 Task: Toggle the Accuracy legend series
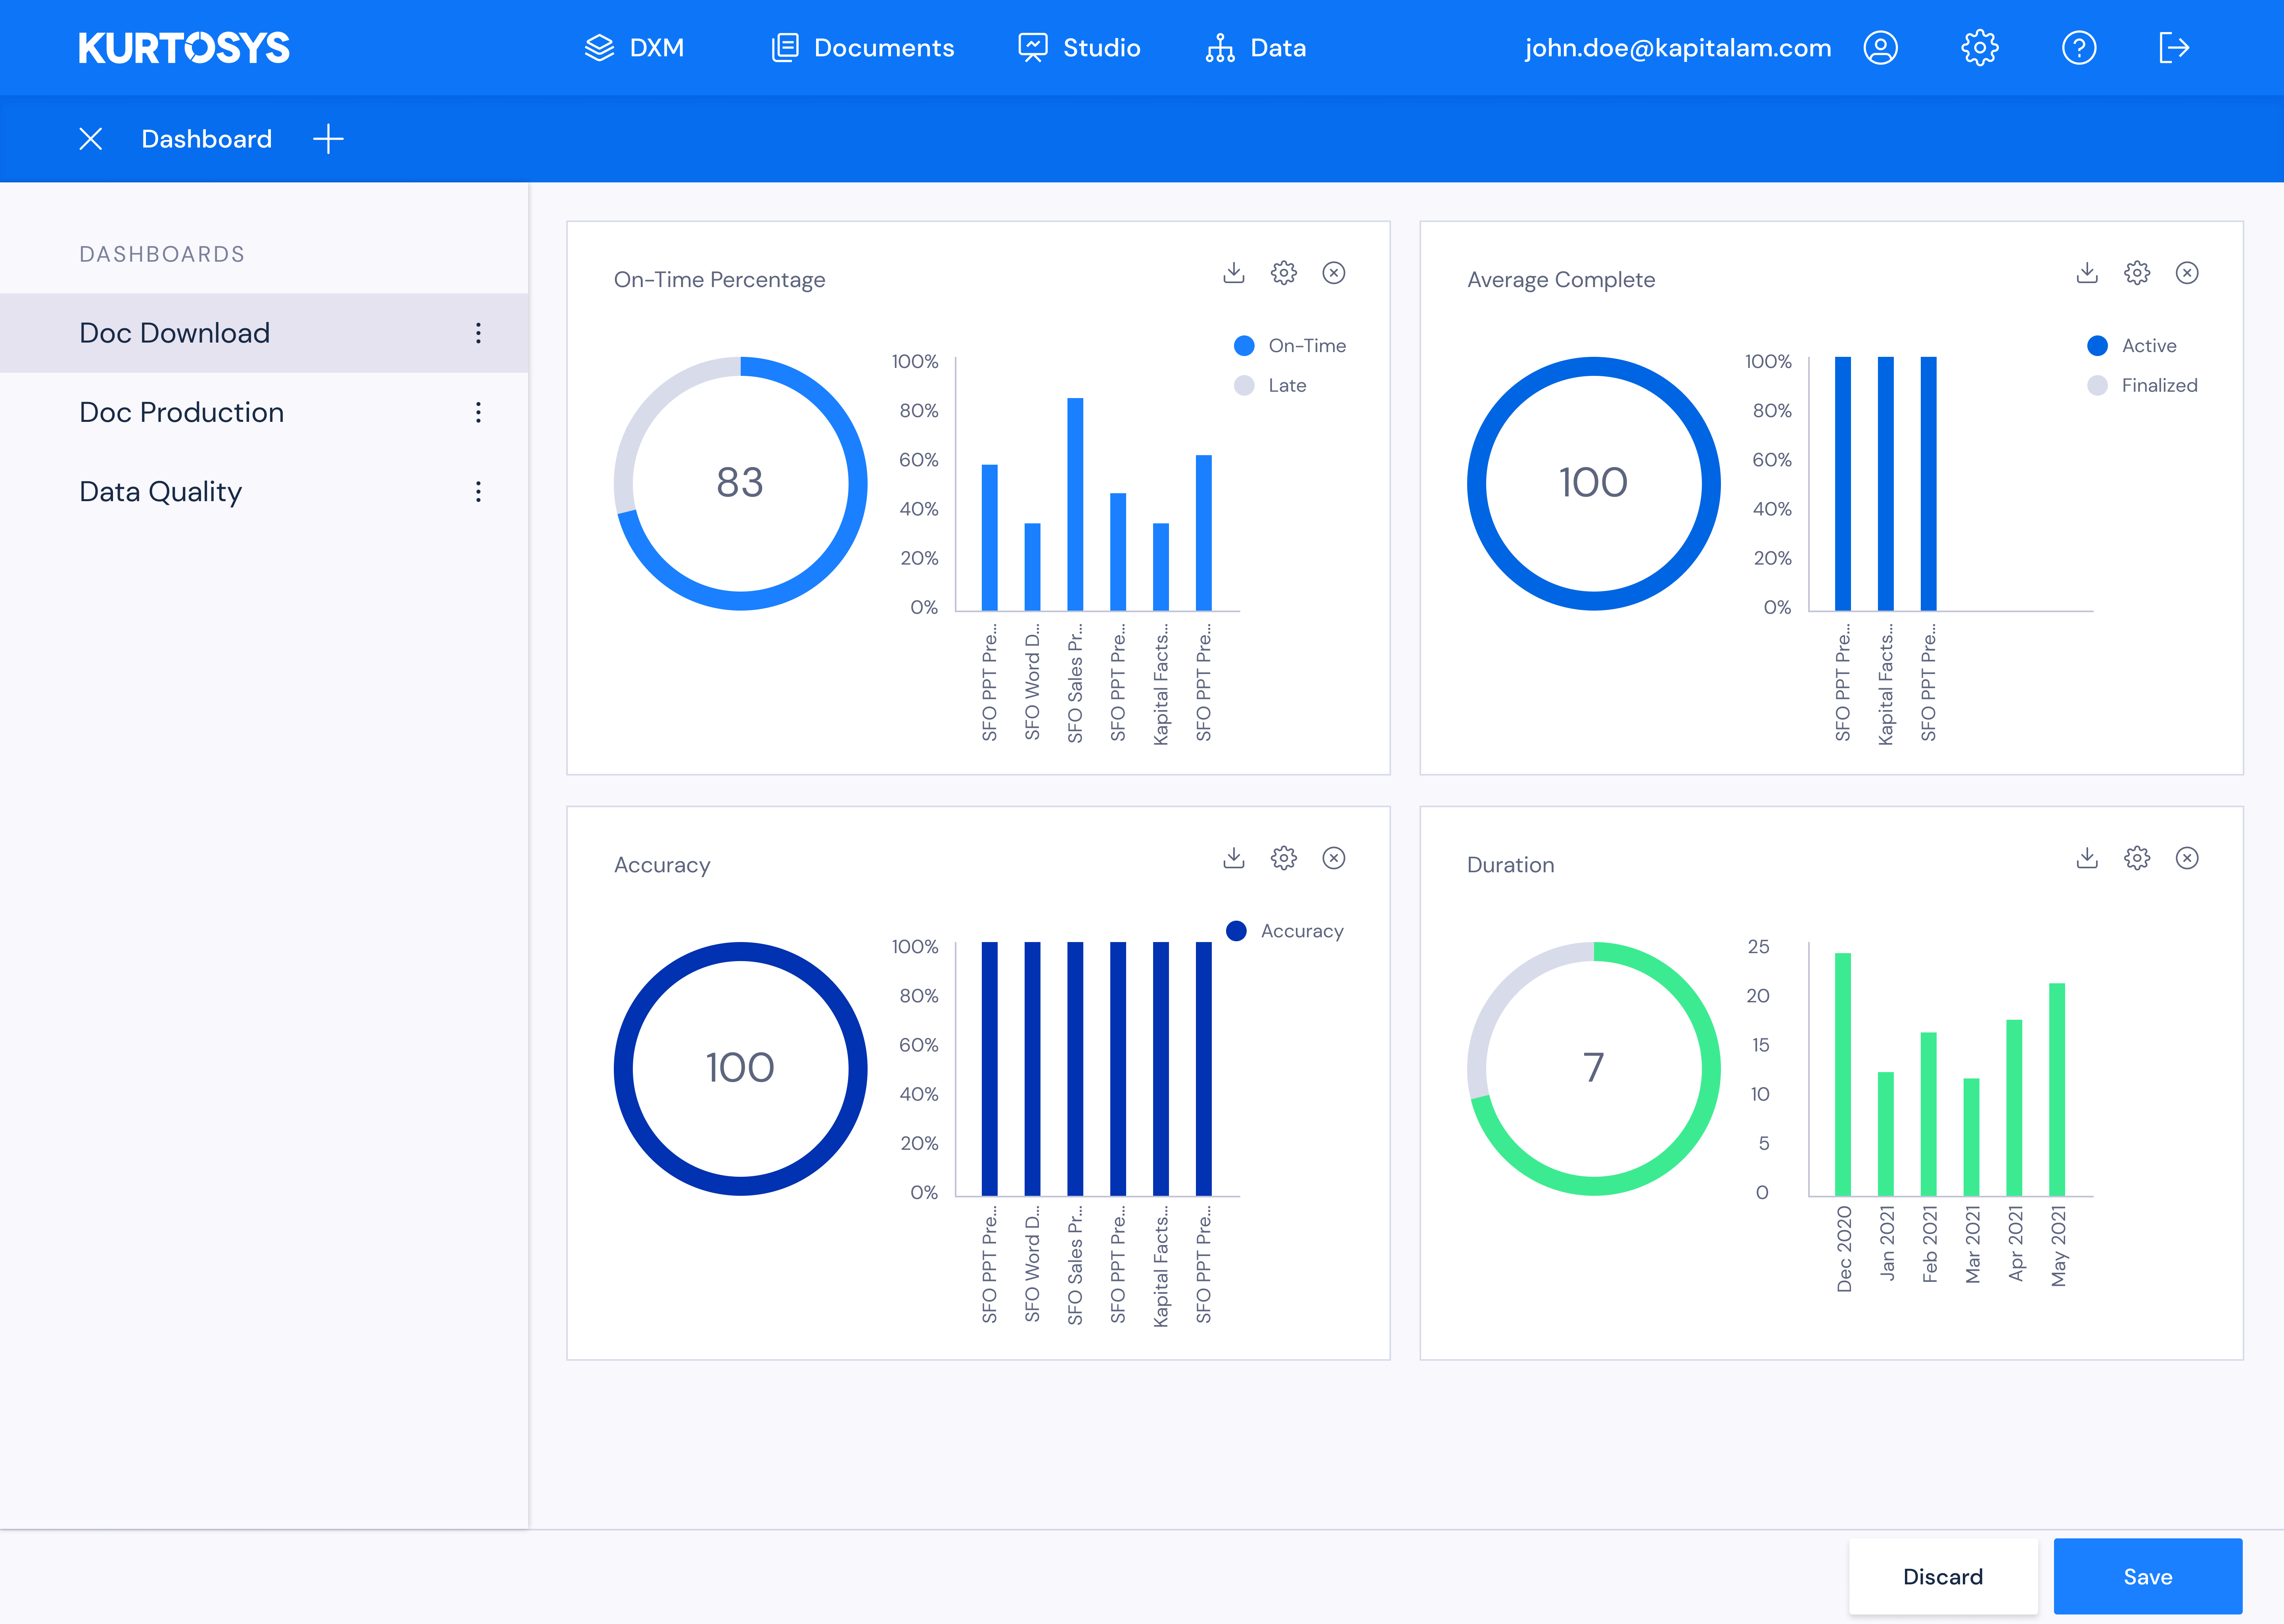point(1285,931)
